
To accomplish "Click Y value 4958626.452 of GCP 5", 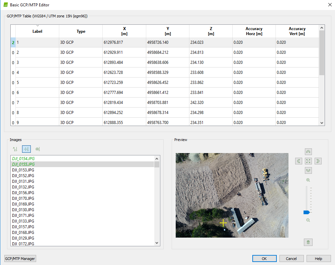I will tap(168, 82).
